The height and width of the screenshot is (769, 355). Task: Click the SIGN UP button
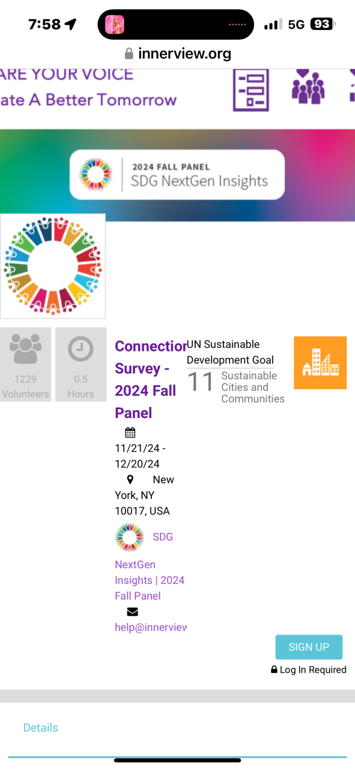pyautogui.click(x=309, y=647)
